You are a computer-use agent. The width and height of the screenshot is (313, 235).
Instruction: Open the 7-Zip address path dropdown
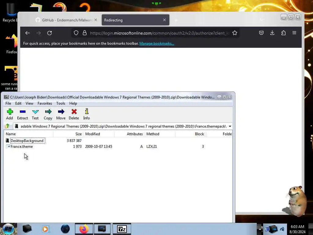pyautogui.click(x=230, y=126)
